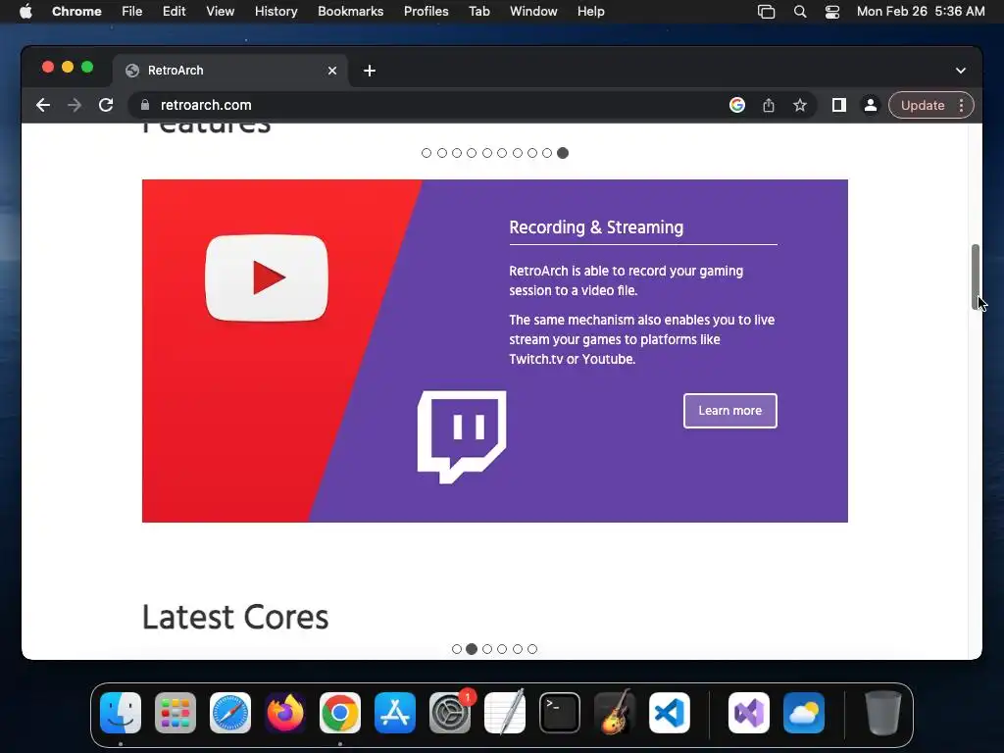
Task: Open the Profiles menu
Action: (426, 12)
